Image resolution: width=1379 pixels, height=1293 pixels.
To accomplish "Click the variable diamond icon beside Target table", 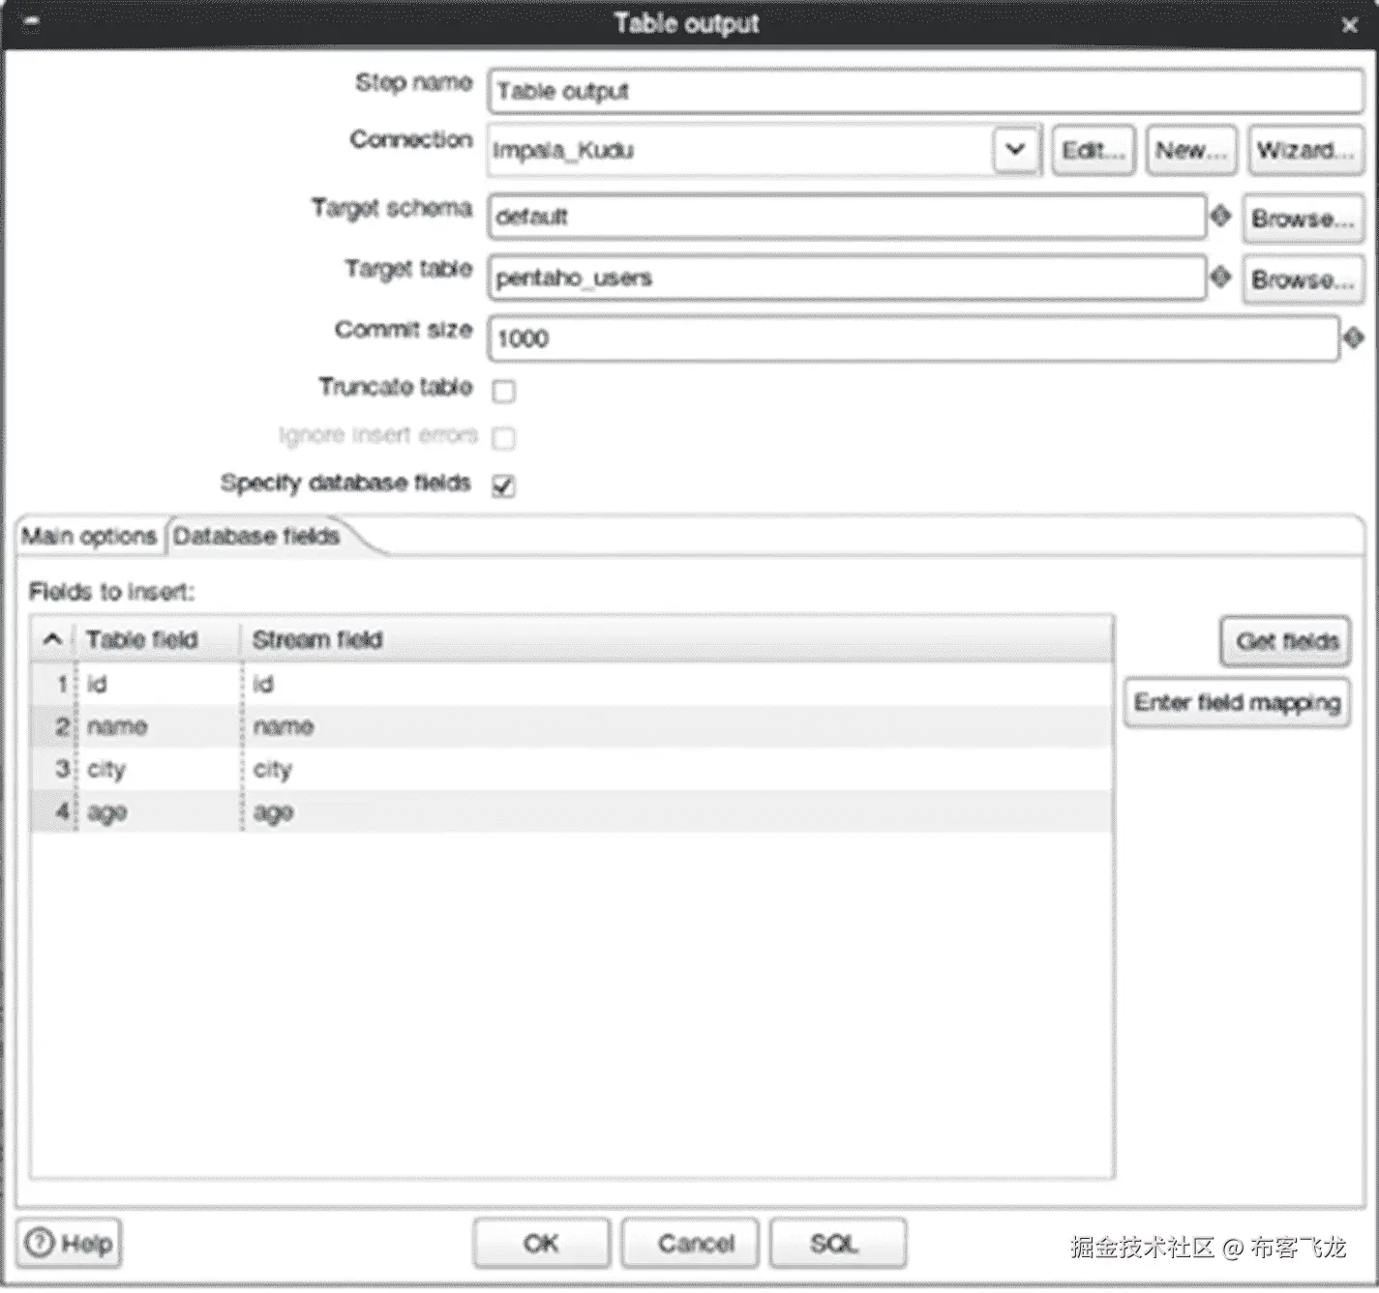I will click(1221, 278).
